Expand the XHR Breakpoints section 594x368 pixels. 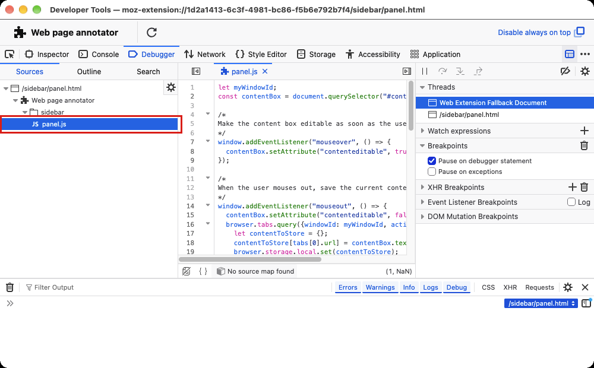click(422, 188)
